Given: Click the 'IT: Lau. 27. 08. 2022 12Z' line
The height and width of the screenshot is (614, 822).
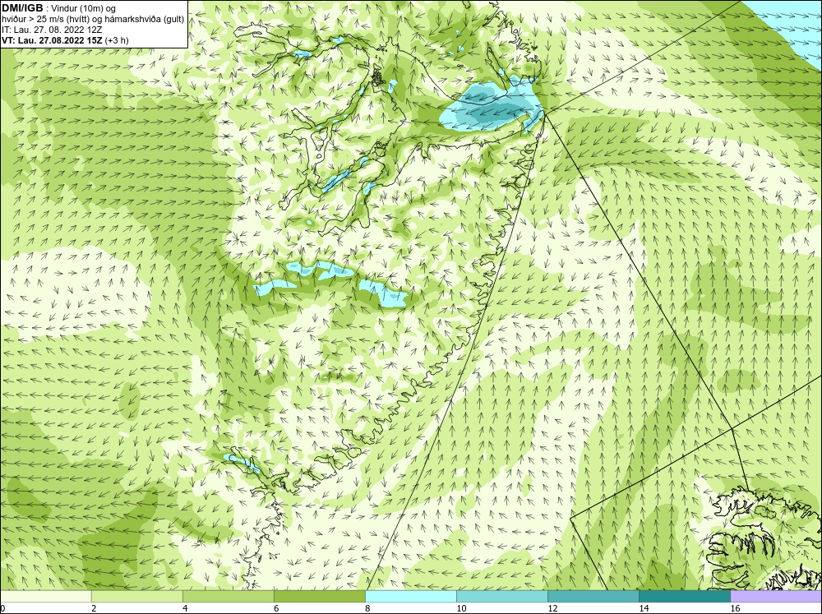Looking at the screenshot, I should [52, 30].
